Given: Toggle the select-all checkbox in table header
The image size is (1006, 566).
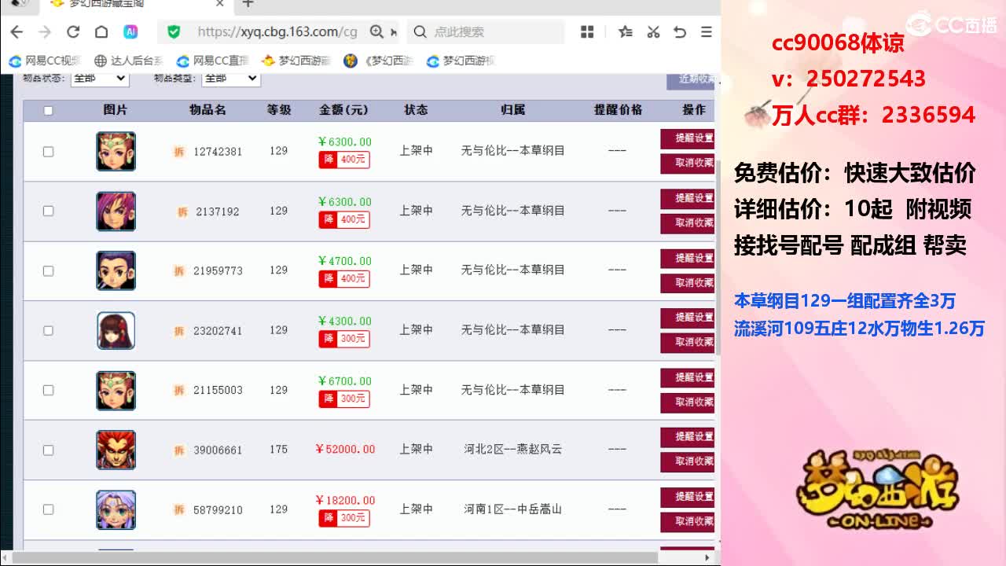Looking at the screenshot, I should point(48,111).
